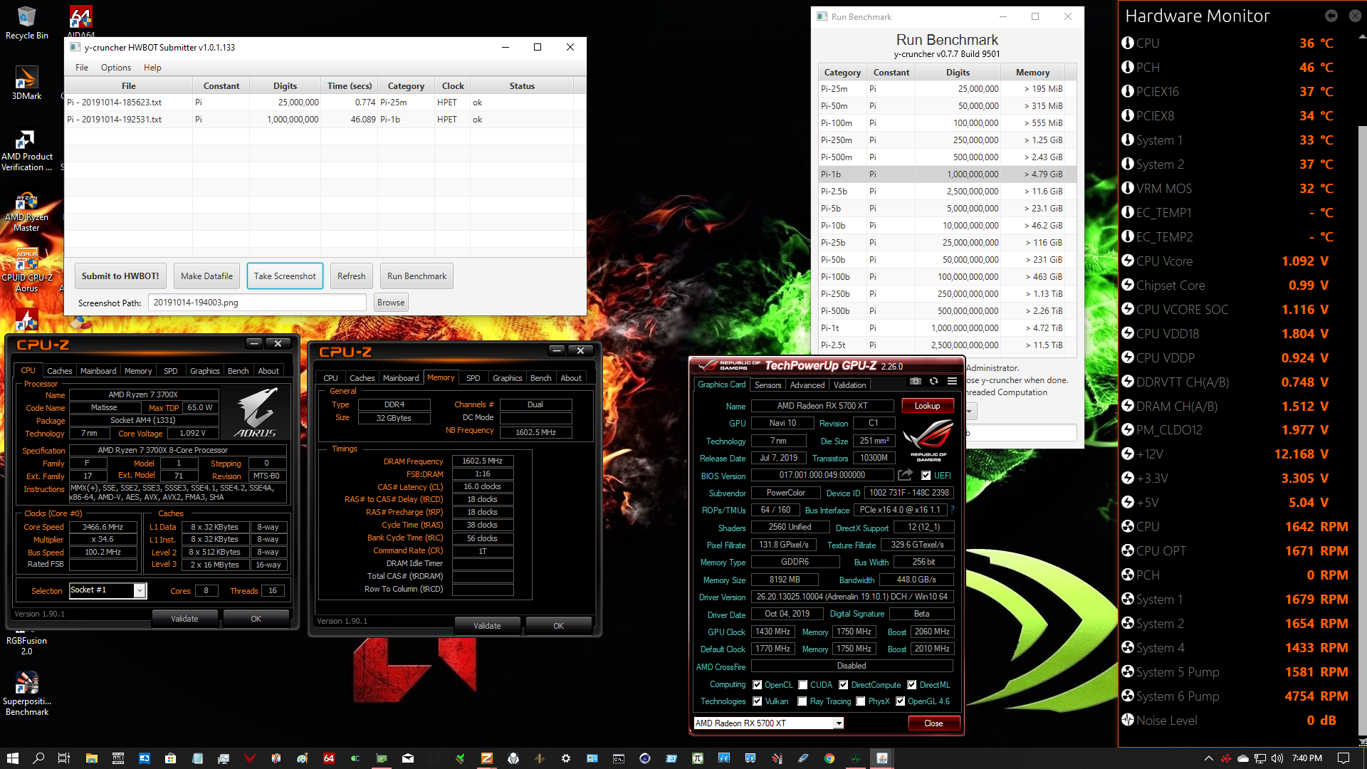This screenshot has height=769, width=1367.
Task: Open the taskbar search icon
Action: [38, 758]
